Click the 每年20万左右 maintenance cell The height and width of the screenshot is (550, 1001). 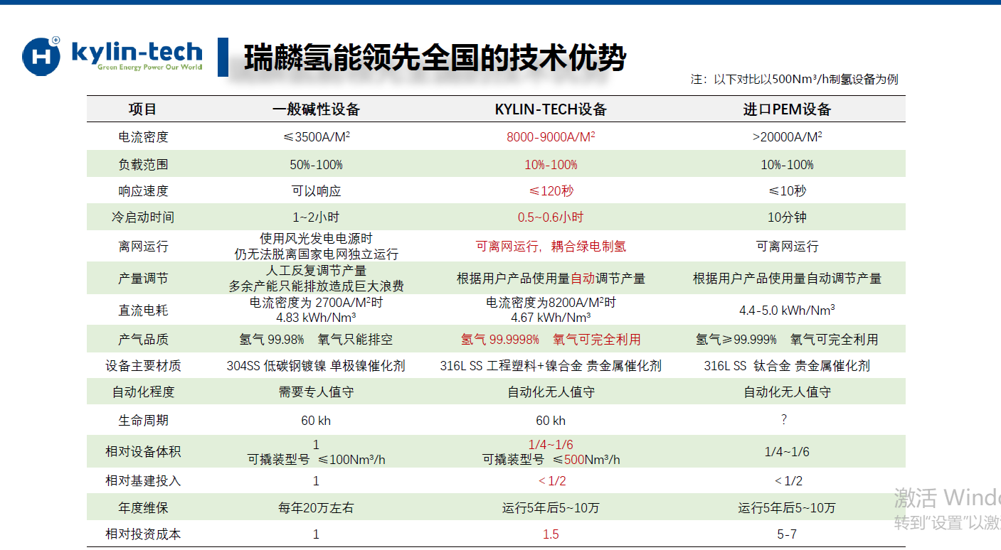click(316, 508)
